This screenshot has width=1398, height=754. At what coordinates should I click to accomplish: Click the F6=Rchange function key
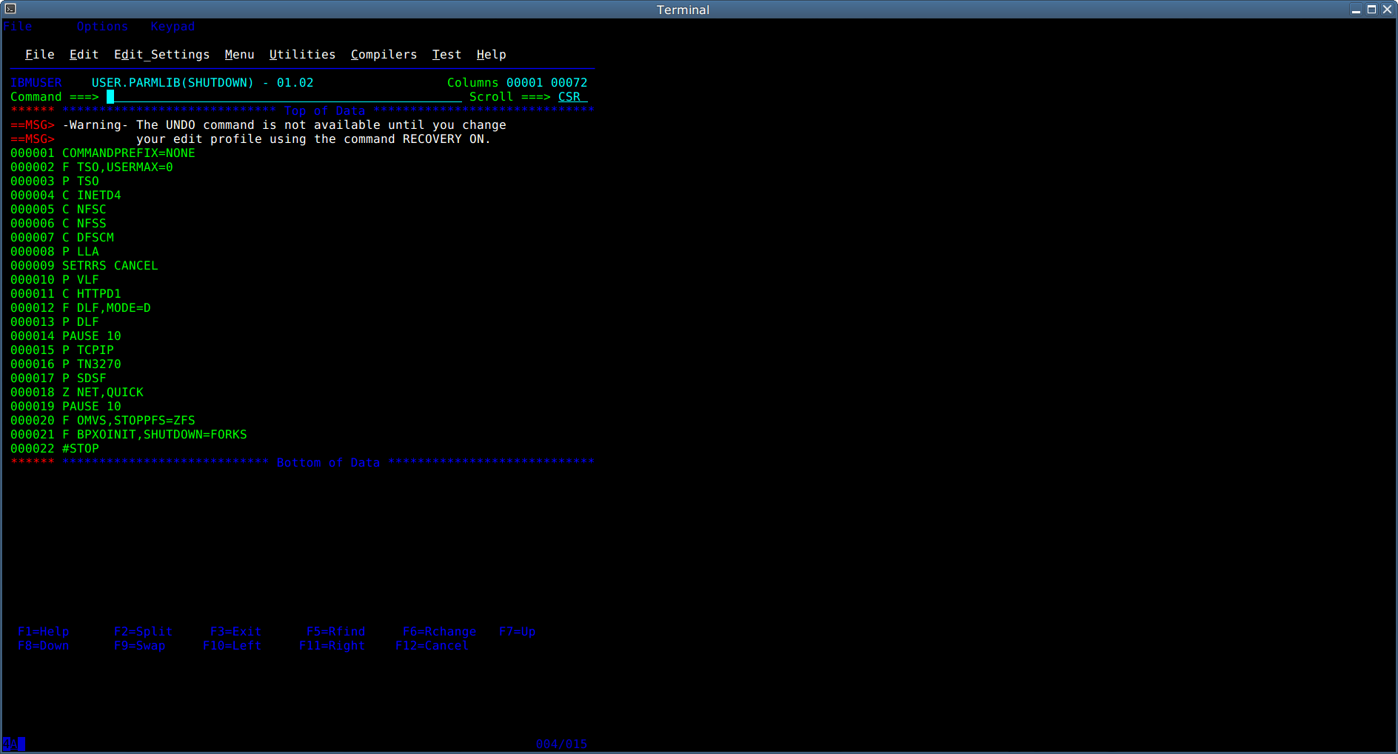[x=439, y=632]
